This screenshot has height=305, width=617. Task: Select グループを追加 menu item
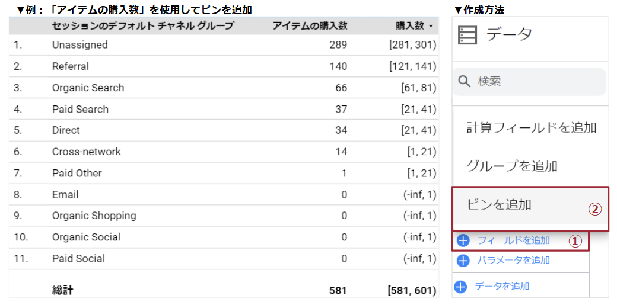[x=511, y=166]
